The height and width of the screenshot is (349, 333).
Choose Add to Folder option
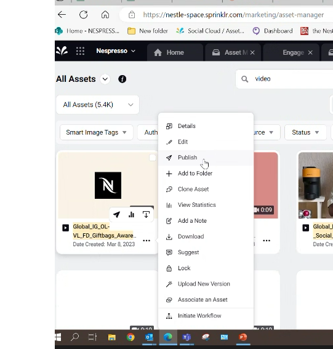(206, 174)
